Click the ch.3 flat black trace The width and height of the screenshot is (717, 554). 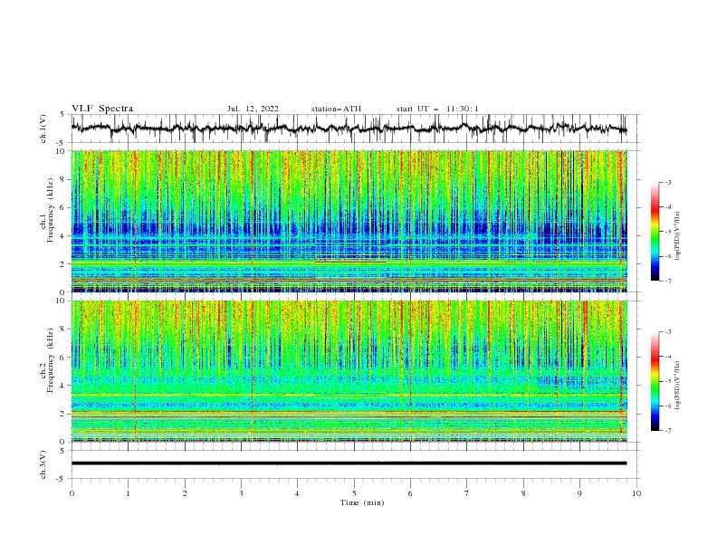pos(349,463)
